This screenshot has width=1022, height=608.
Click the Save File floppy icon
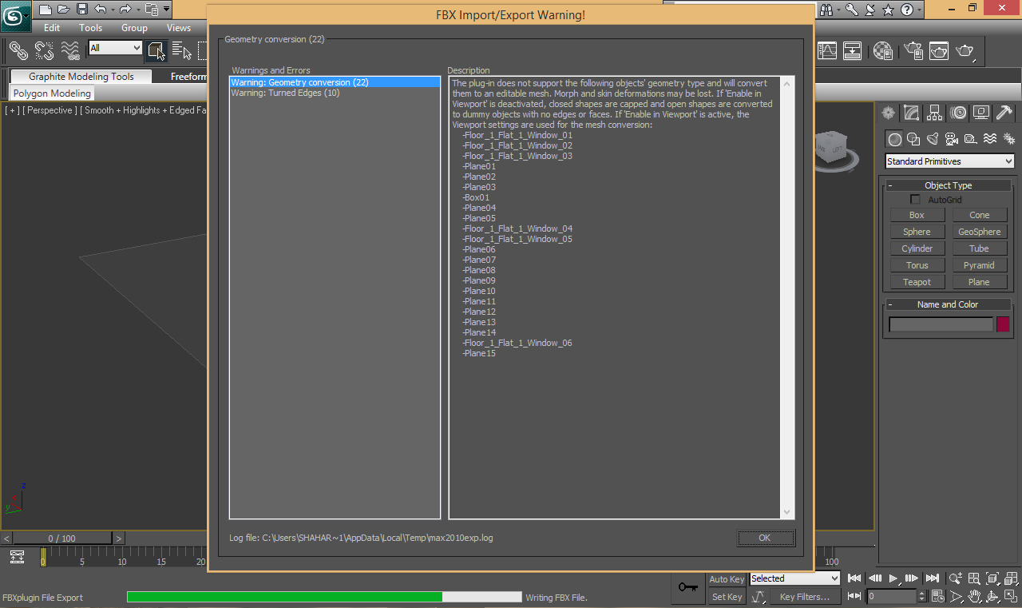point(81,10)
